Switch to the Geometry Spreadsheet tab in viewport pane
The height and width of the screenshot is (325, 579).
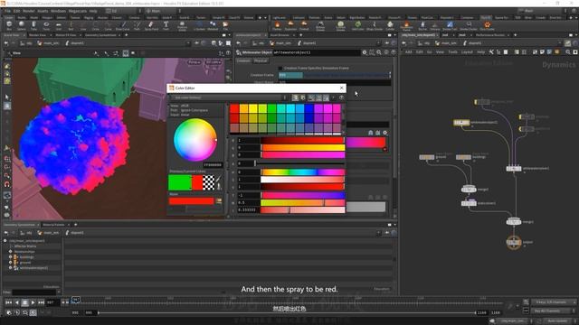(x=100, y=35)
